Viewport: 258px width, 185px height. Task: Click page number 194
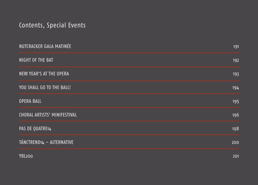(236, 88)
